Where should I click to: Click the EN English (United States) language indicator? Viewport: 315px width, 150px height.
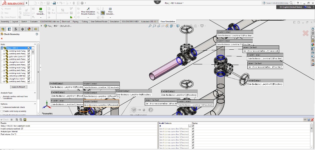click(291, 7)
